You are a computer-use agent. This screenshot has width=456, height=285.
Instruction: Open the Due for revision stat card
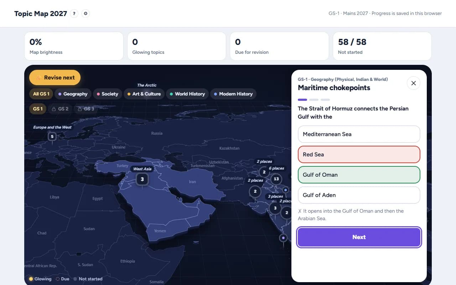[x=279, y=46]
